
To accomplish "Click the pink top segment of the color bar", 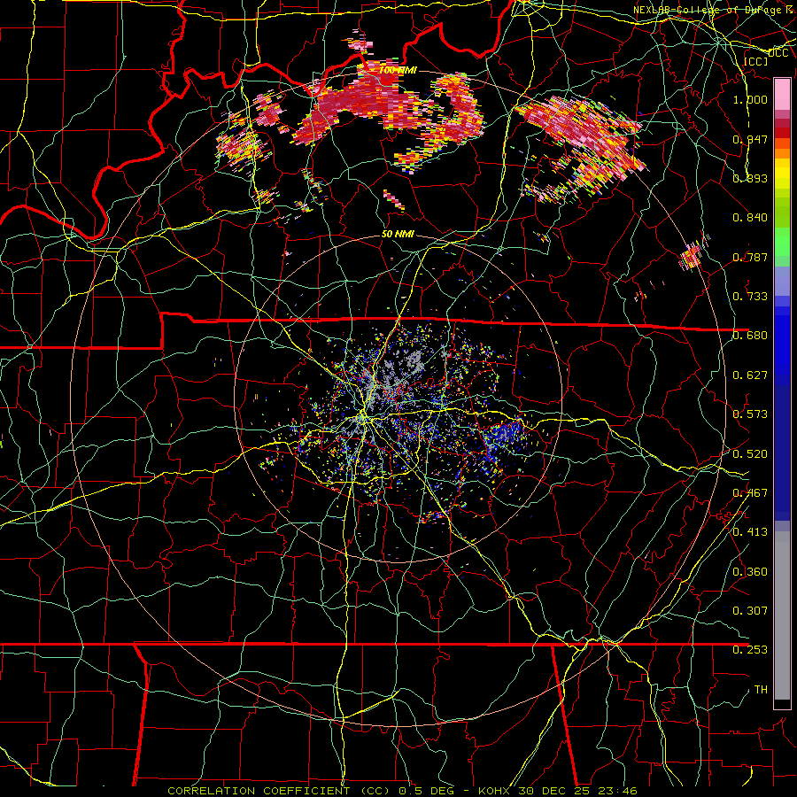I will [782, 94].
